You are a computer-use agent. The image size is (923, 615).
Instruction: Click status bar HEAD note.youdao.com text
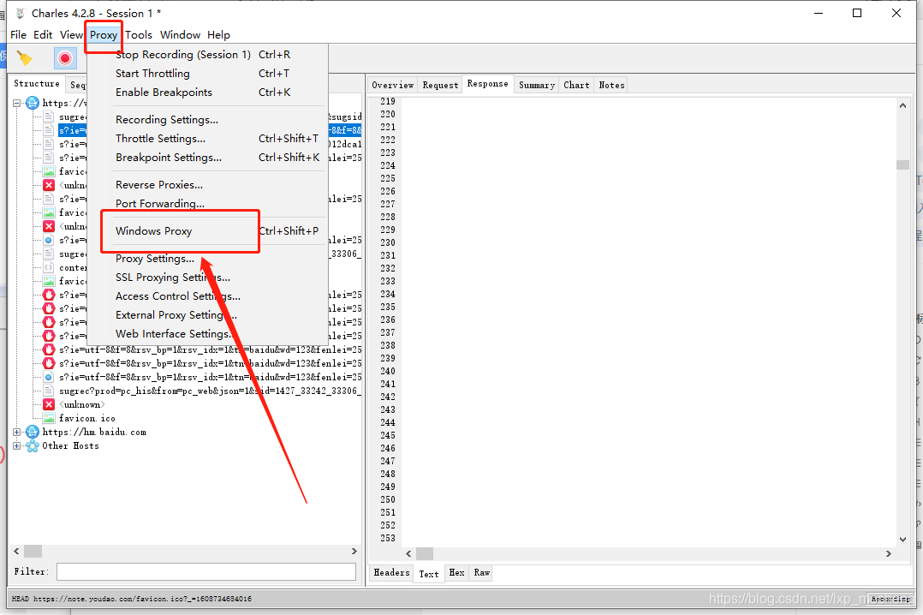click(131, 599)
